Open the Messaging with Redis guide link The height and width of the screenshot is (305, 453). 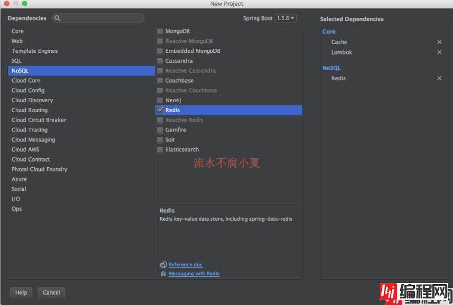[194, 274]
